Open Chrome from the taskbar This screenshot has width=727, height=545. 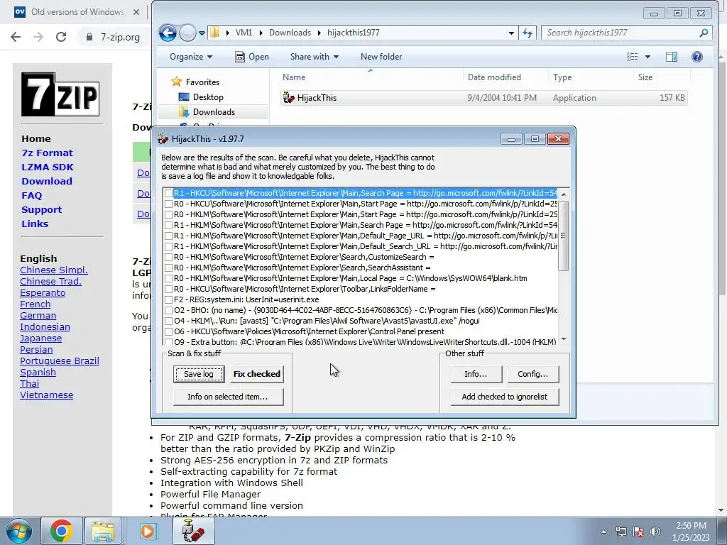coord(62,531)
